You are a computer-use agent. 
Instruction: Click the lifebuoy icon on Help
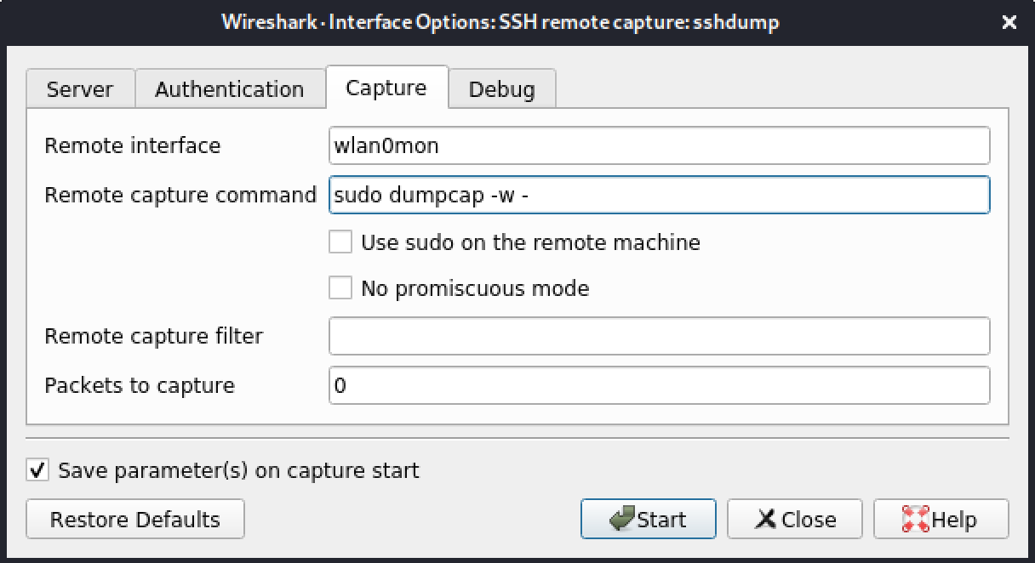point(915,520)
